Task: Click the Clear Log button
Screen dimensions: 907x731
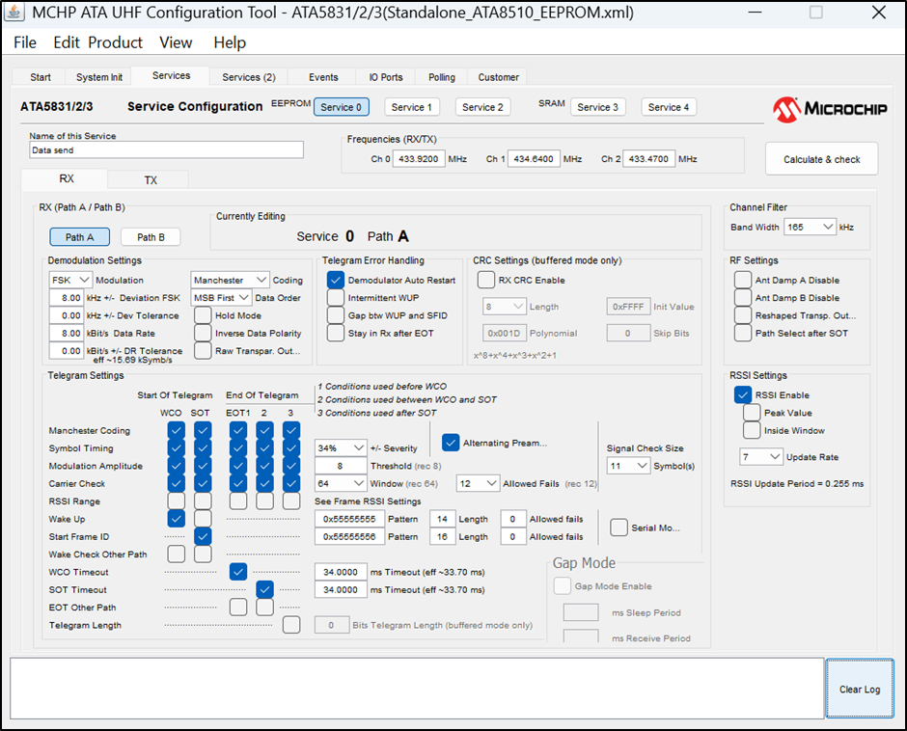Action: pos(860,689)
